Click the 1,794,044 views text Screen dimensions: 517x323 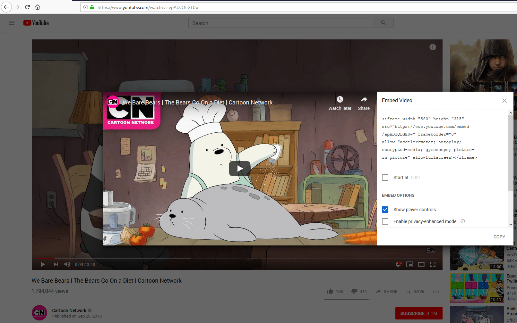pos(50,291)
